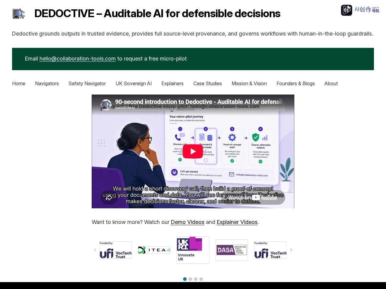Click the Dedoctive site logo icon

click(18, 14)
